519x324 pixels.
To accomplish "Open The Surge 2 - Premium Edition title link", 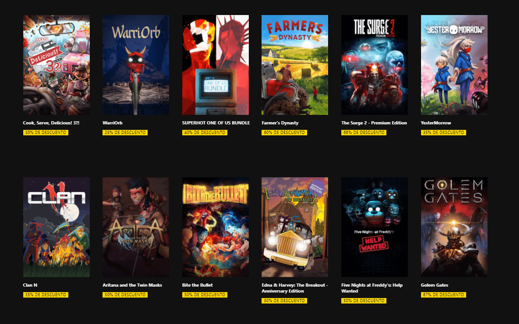I will 374,123.
